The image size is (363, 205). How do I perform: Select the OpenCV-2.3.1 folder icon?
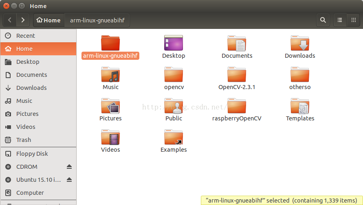click(237, 74)
